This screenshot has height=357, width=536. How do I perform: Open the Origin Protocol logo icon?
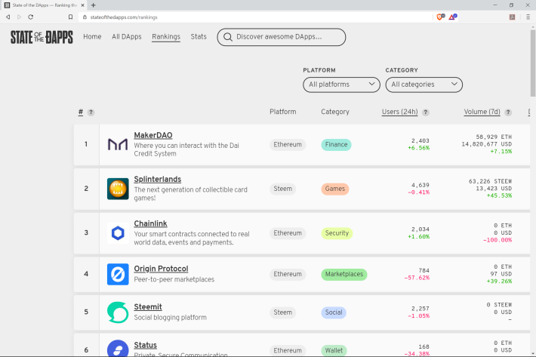(118, 274)
